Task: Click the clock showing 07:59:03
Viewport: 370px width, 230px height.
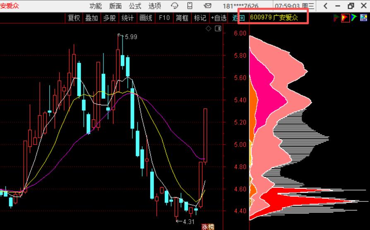Action: [287, 6]
